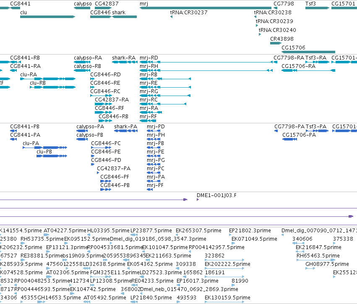Screen dimensions: 357x304
Task: Click the CR43898 gene label
Action: point(282,39)
